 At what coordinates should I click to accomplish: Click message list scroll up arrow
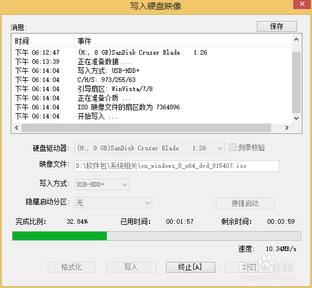point(296,39)
